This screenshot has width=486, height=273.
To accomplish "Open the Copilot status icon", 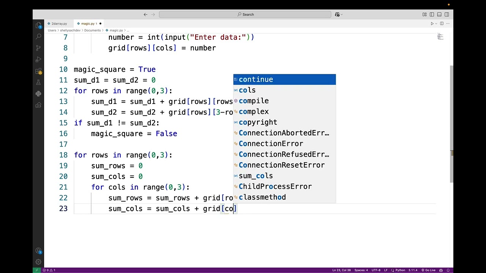I will point(441,270).
